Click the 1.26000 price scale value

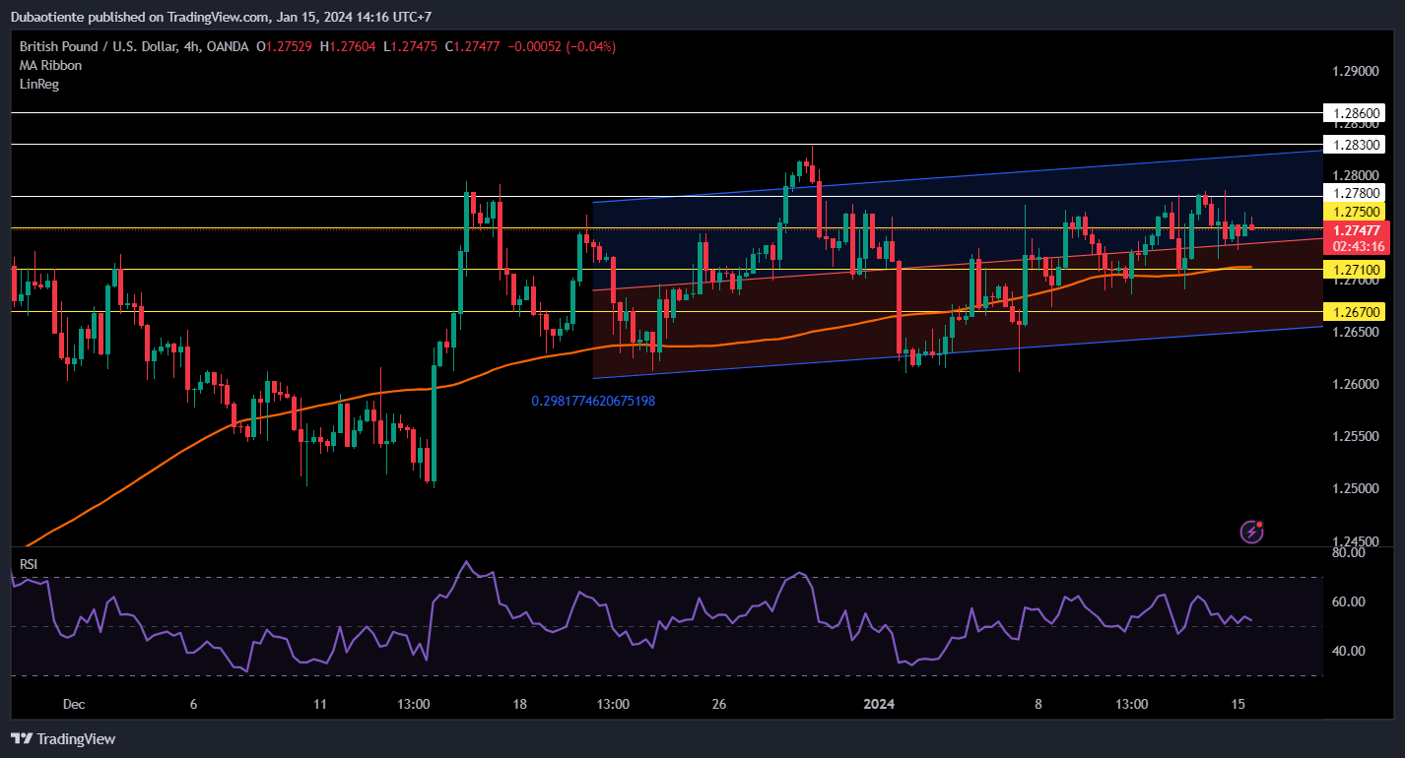click(1356, 384)
